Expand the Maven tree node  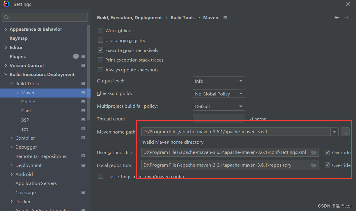(x=17, y=93)
